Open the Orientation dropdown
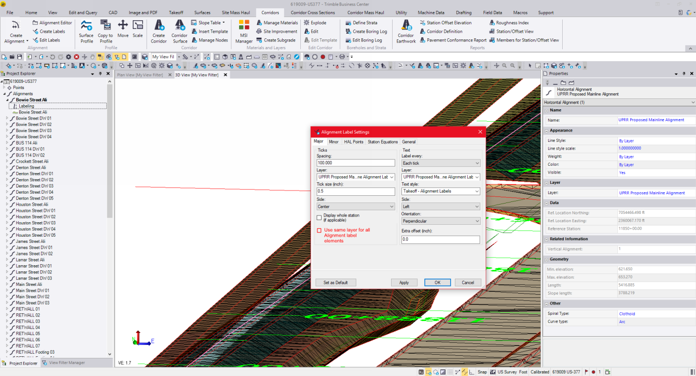Image resolution: width=696 pixels, height=376 pixels. point(441,221)
